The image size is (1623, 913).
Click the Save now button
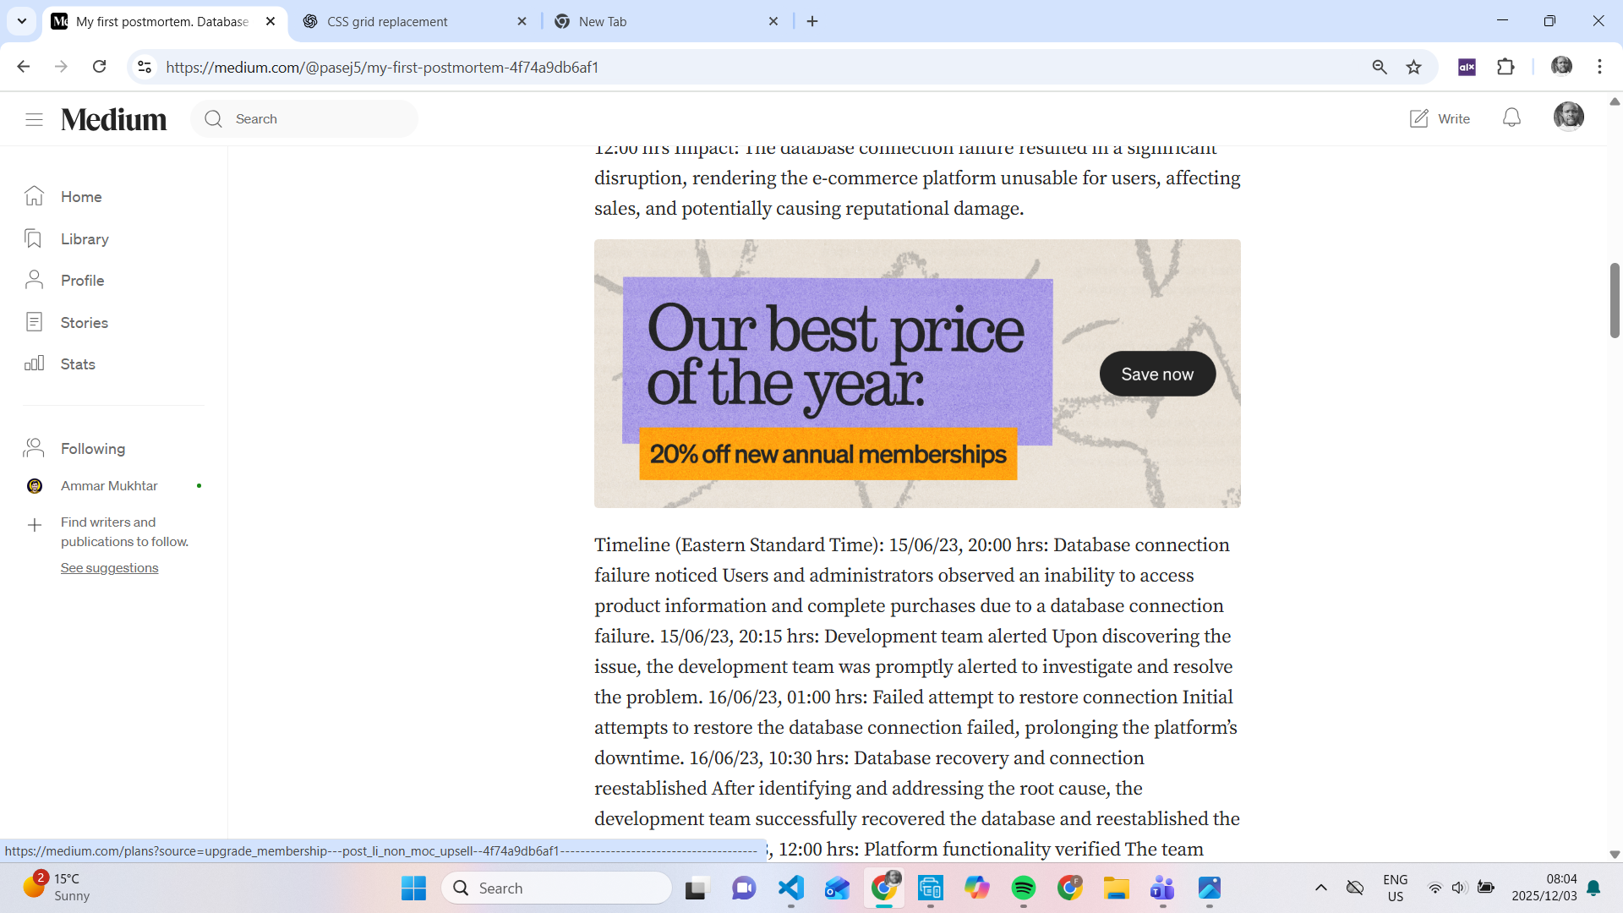pos(1157,374)
